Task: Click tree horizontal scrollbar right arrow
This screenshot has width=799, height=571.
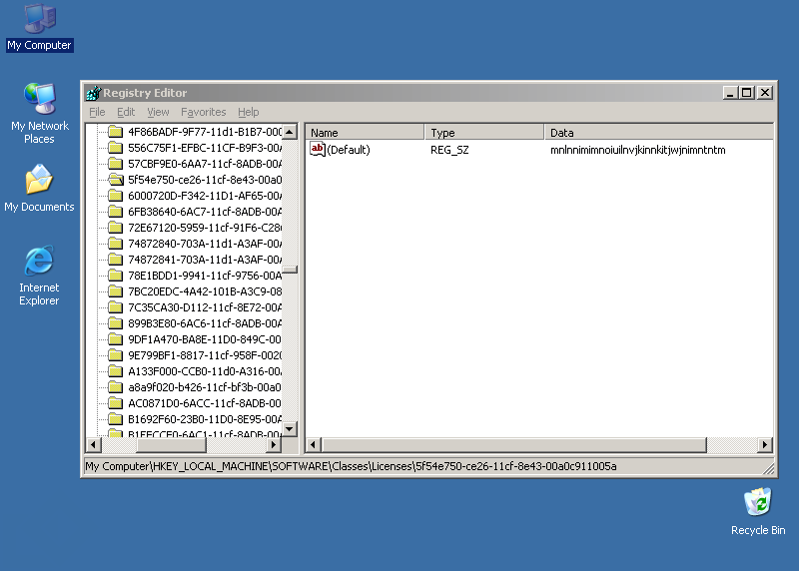Action: click(274, 444)
